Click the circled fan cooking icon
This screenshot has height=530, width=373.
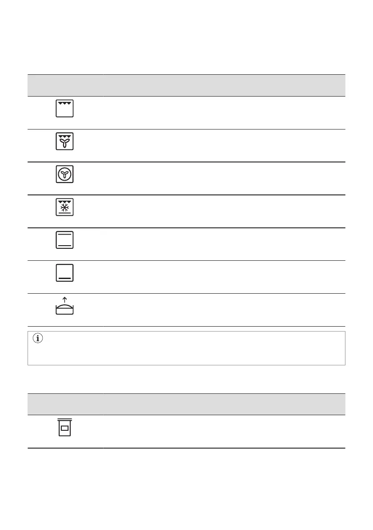coord(65,174)
